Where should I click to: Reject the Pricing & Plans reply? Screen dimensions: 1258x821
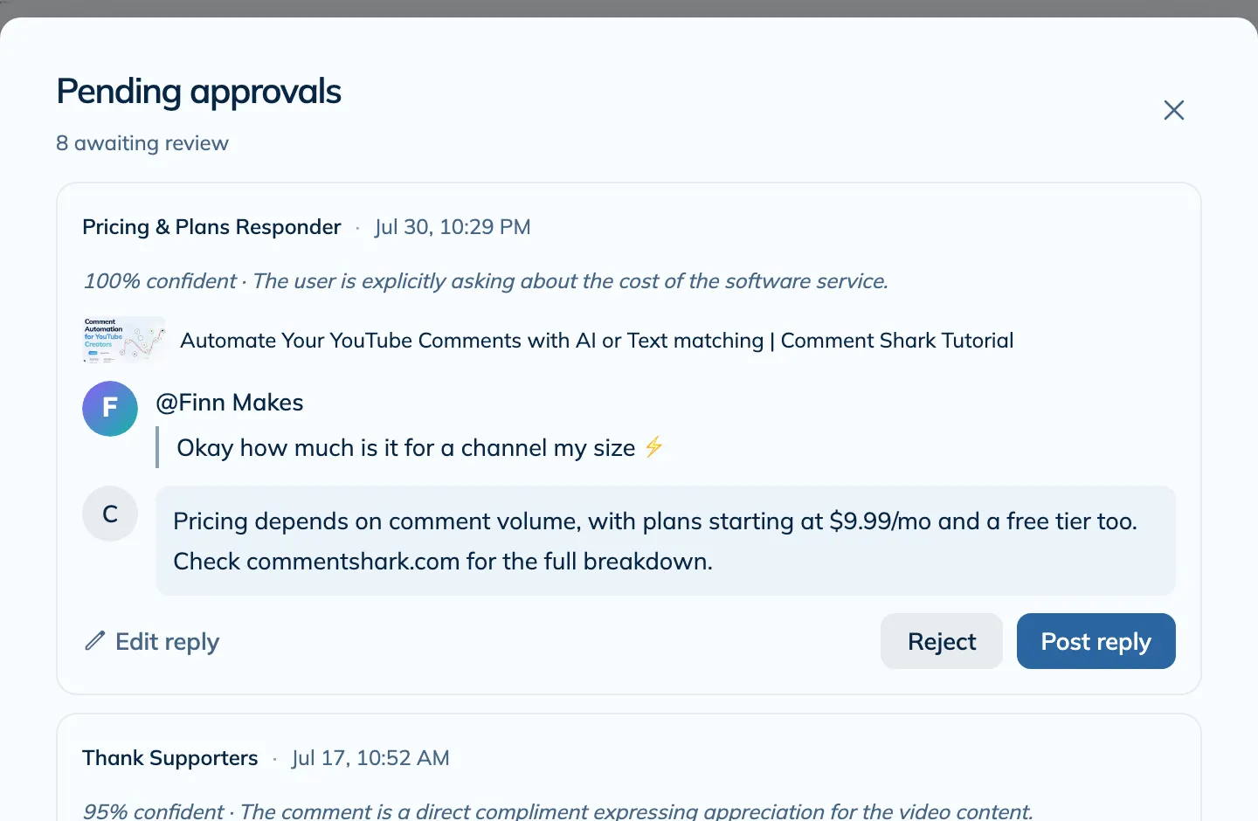[x=942, y=641]
